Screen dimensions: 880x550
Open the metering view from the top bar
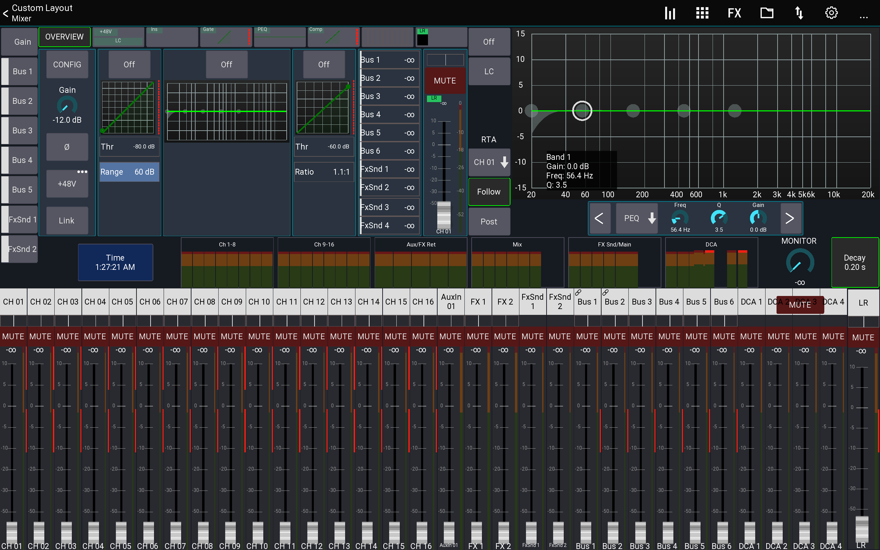(670, 13)
